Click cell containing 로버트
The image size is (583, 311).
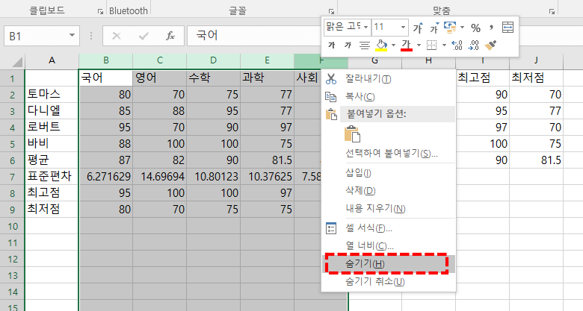coord(52,128)
